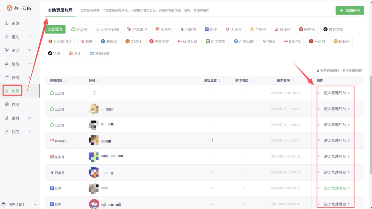This screenshot has height=209, width=372.
Task: Click 进入管理后台 in the 2026-08-31 00:15:14 row
Action: tap(337, 93)
